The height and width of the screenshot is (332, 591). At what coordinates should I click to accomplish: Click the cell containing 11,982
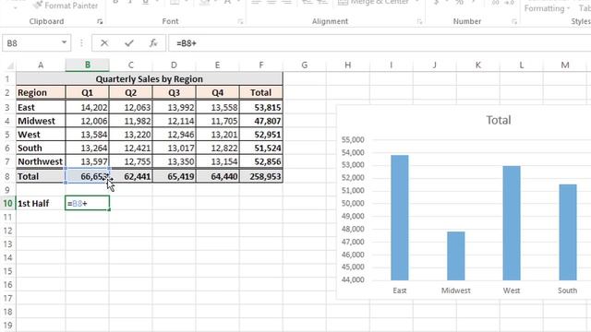click(131, 121)
